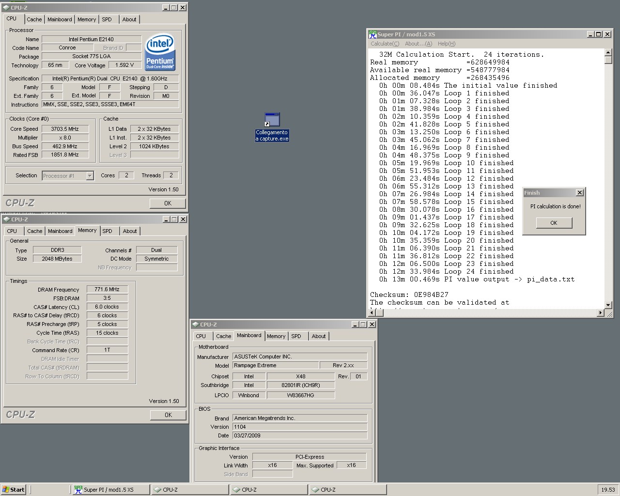Click the Loop 24 finished line
This screenshot has width=620, height=496.
point(446,271)
